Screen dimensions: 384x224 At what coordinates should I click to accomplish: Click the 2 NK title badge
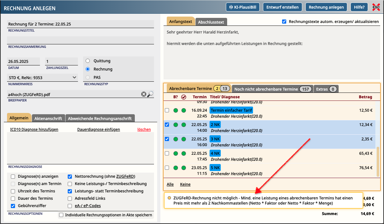(x=215, y=124)
